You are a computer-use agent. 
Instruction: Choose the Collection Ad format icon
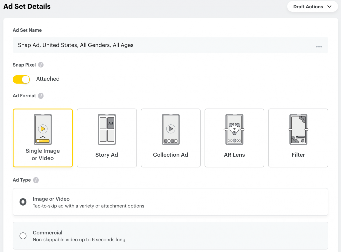(171, 129)
